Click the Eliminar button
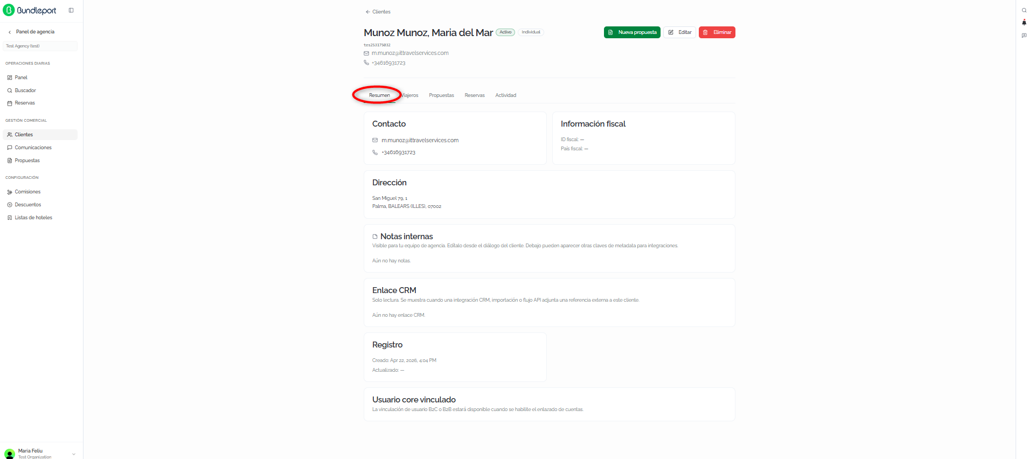This screenshot has width=1028, height=459. click(x=717, y=32)
